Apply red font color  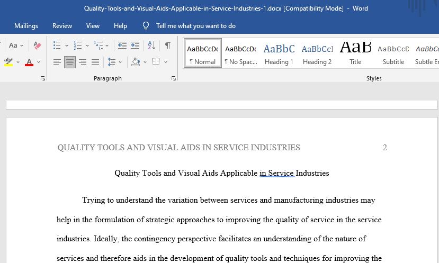click(x=29, y=62)
